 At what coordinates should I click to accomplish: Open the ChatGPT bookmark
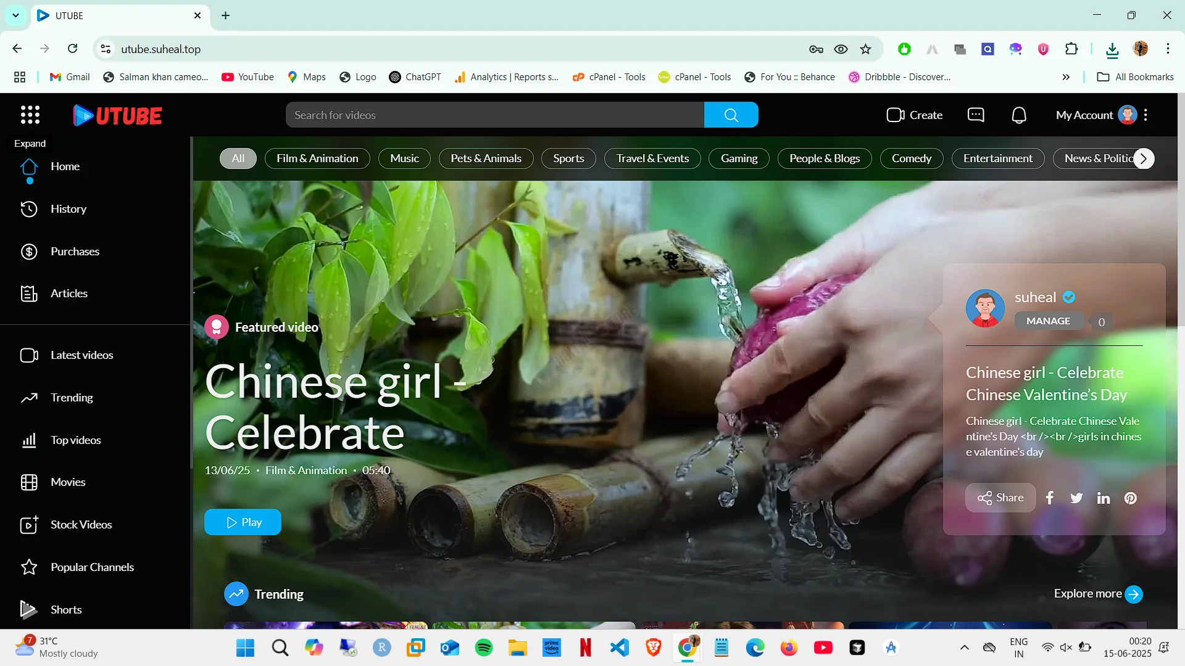pos(415,77)
